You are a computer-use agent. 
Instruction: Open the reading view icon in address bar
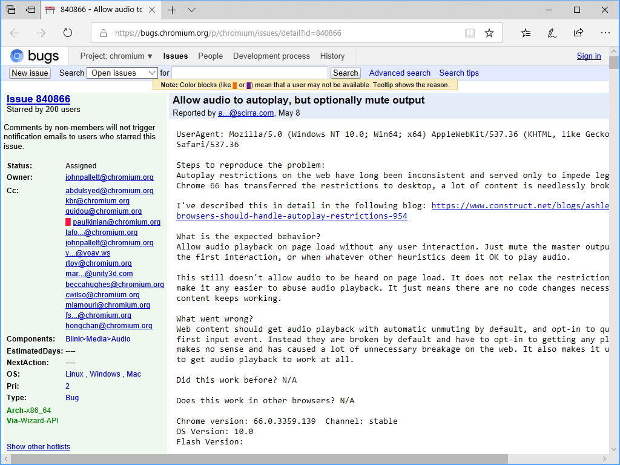coord(470,32)
